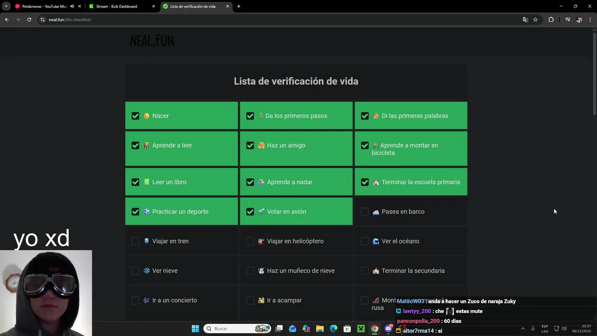Uncheck Da los primeros pasos
The image size is (597, 336).
pyautogui.click(x=250, y=116)
